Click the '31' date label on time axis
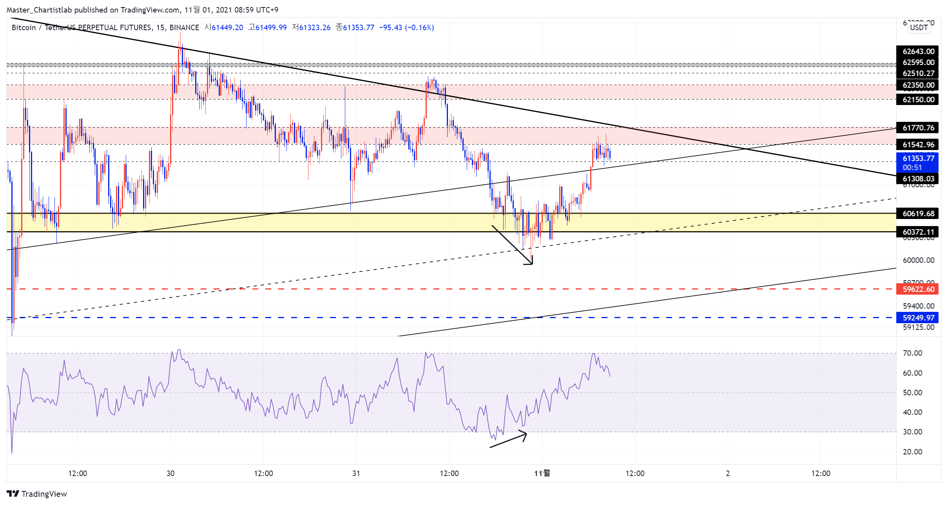This screenshot has width=948, height=505. point(356,473)
